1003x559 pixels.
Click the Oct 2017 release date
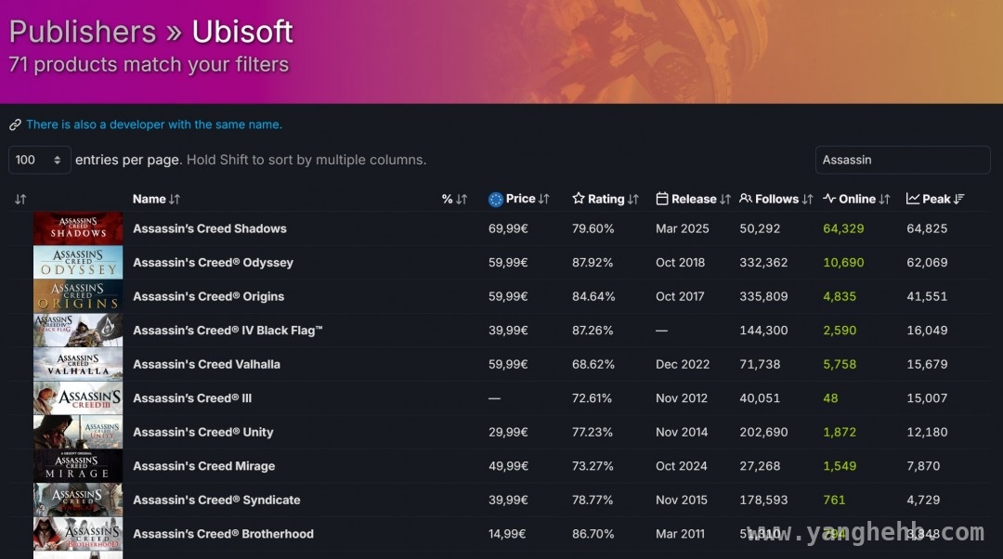click(x=680, y=296)
